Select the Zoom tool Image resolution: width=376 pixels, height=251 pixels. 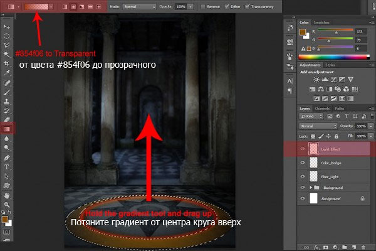(x=7, y=205)
